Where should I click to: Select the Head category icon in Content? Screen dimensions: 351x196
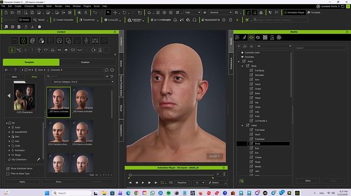pos(33,41)
